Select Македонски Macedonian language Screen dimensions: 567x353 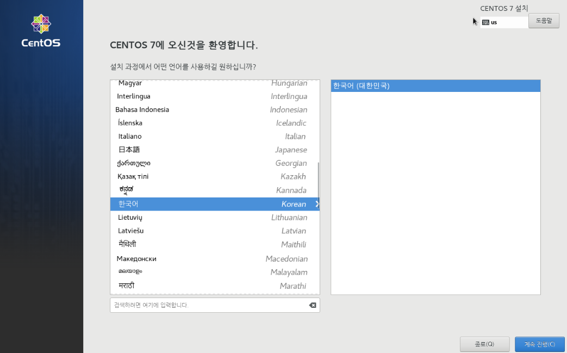click(215, 258)
